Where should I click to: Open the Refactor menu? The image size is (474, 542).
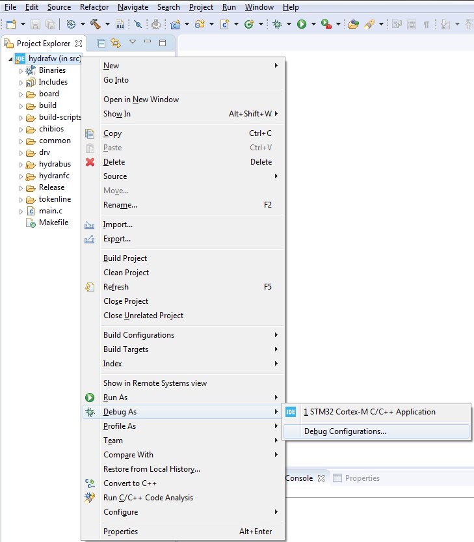(94, 7)
